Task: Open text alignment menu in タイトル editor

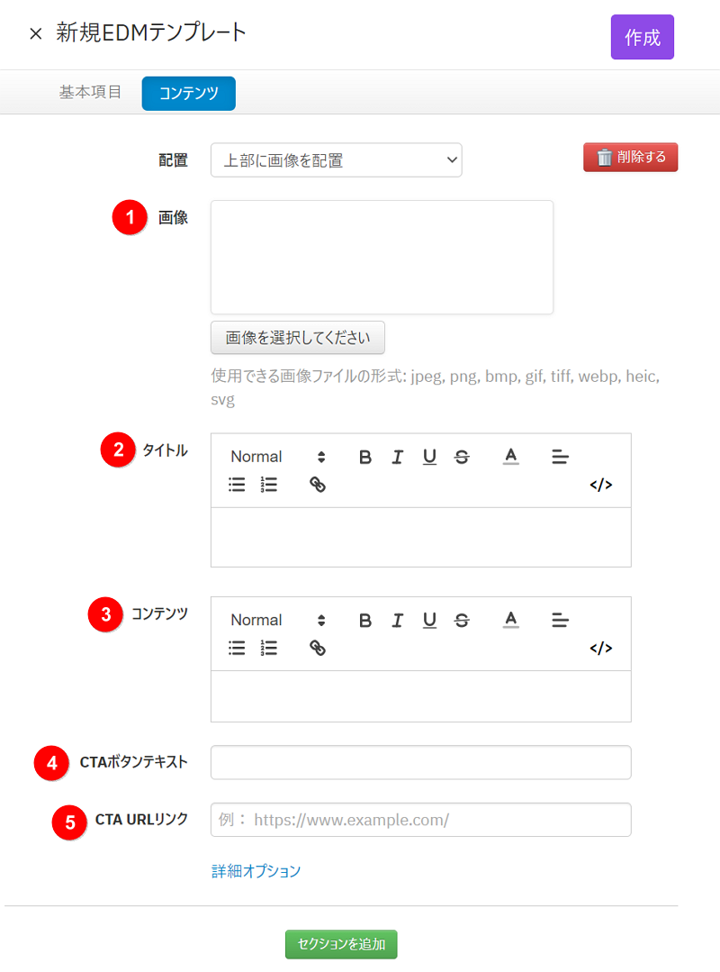Action: click(x=560, y=457)
